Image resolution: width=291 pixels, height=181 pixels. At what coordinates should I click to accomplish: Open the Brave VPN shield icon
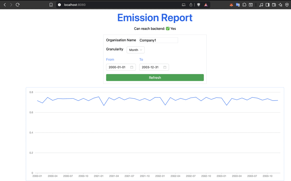click(x=287, y=5)
